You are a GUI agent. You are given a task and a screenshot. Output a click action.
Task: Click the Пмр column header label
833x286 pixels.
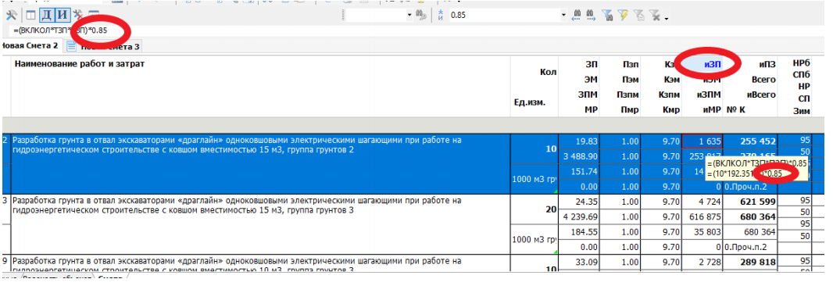click(631, 109)
